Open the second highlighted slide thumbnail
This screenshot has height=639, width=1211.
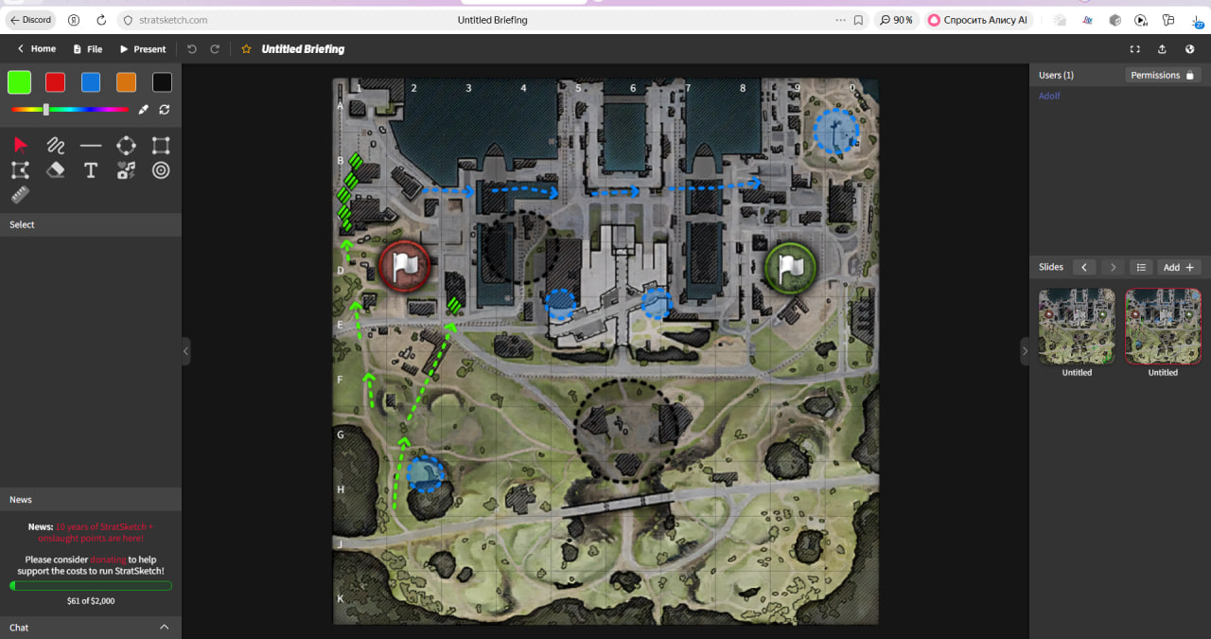1163,327
